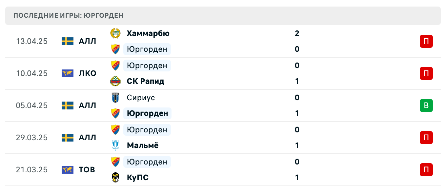Select the Djurgården crest in the Hammarby match
Image resolution: width=446 pixels, height=192 pixels.
[x=115, y=49]
